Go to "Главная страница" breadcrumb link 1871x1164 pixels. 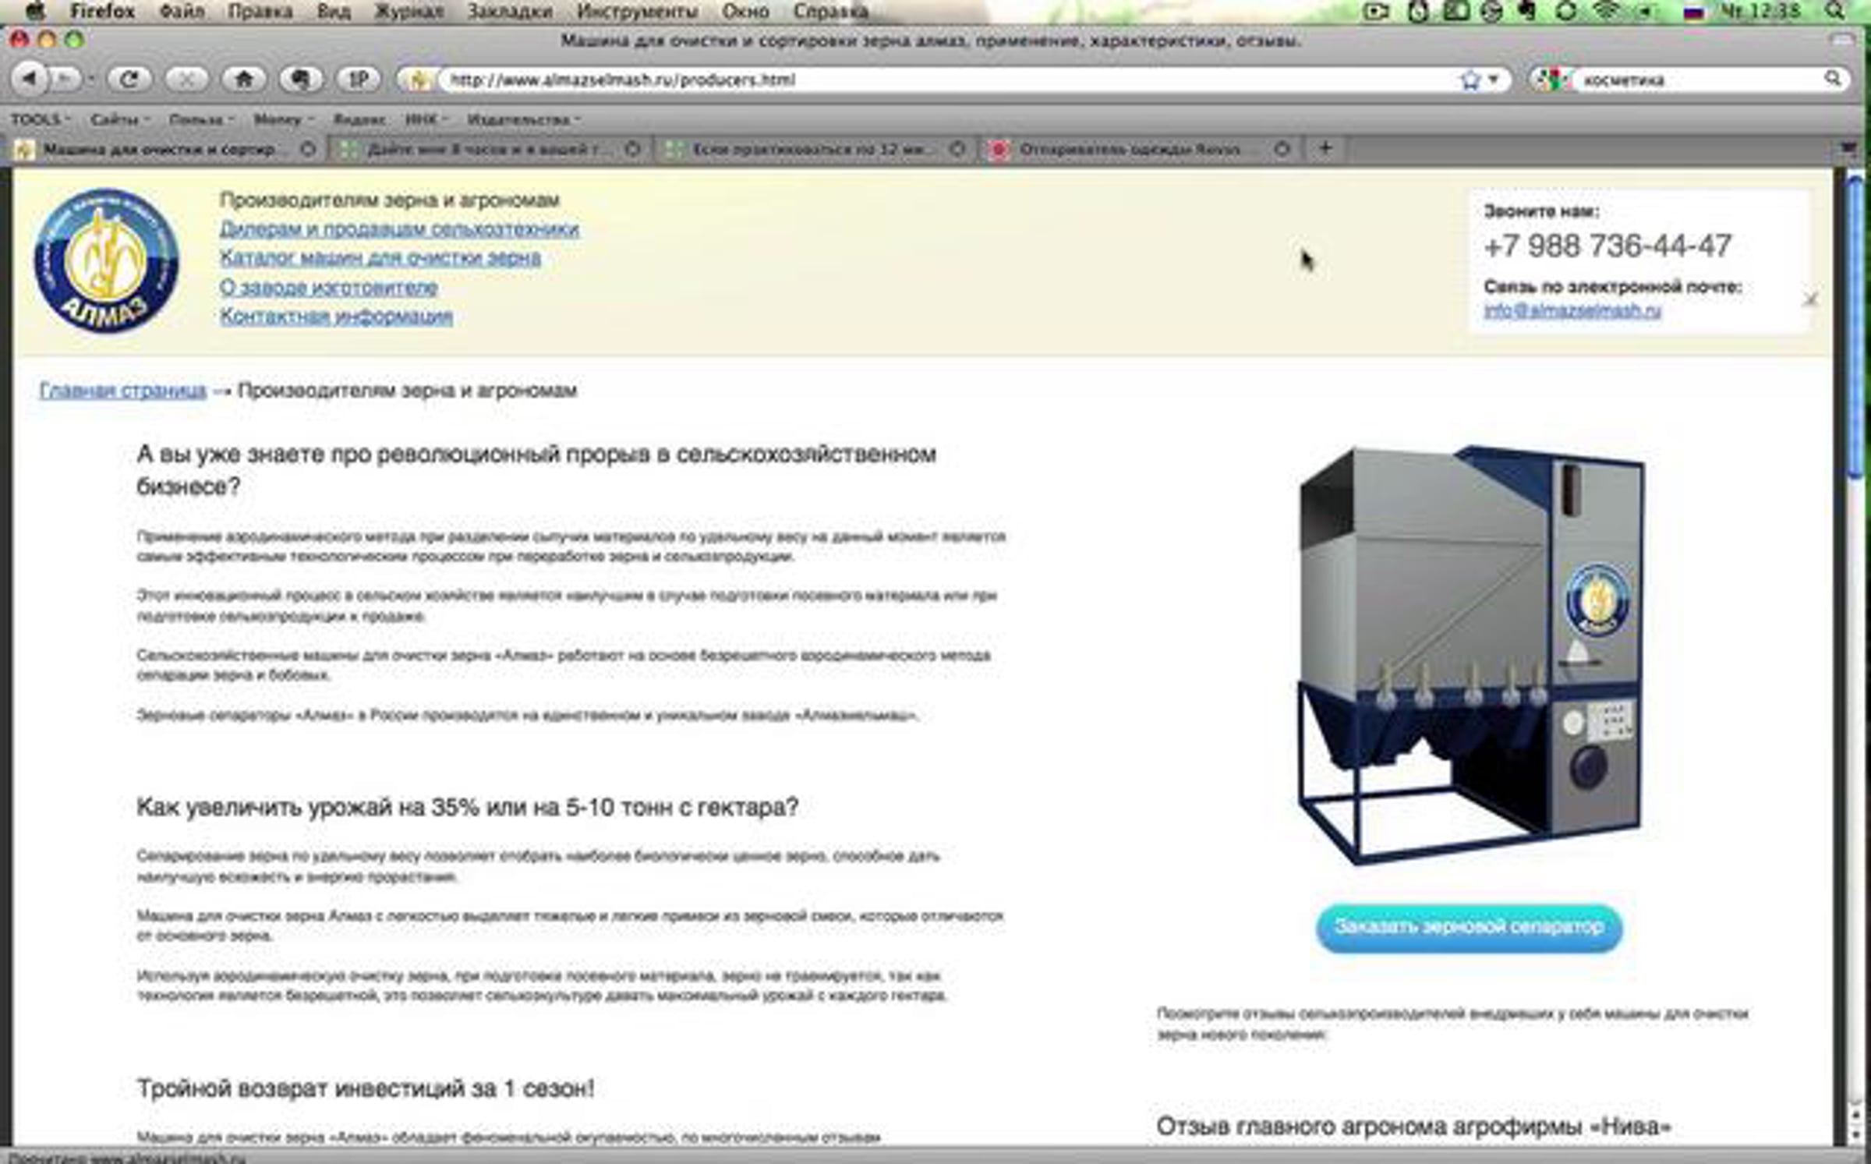pos(122,390)
